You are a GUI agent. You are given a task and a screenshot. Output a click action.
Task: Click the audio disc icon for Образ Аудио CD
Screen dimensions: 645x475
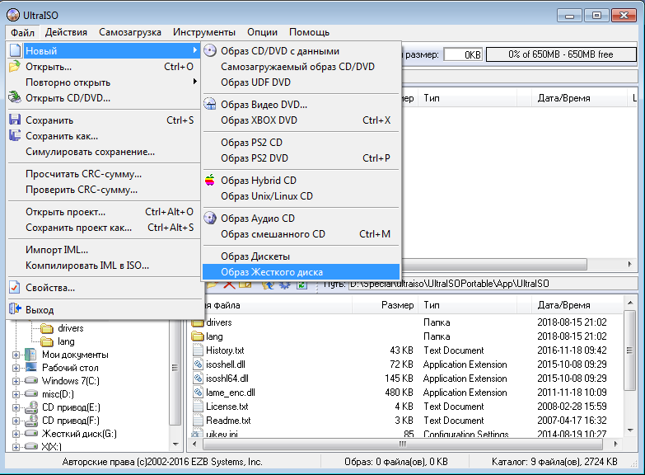[x=210, y=218]
